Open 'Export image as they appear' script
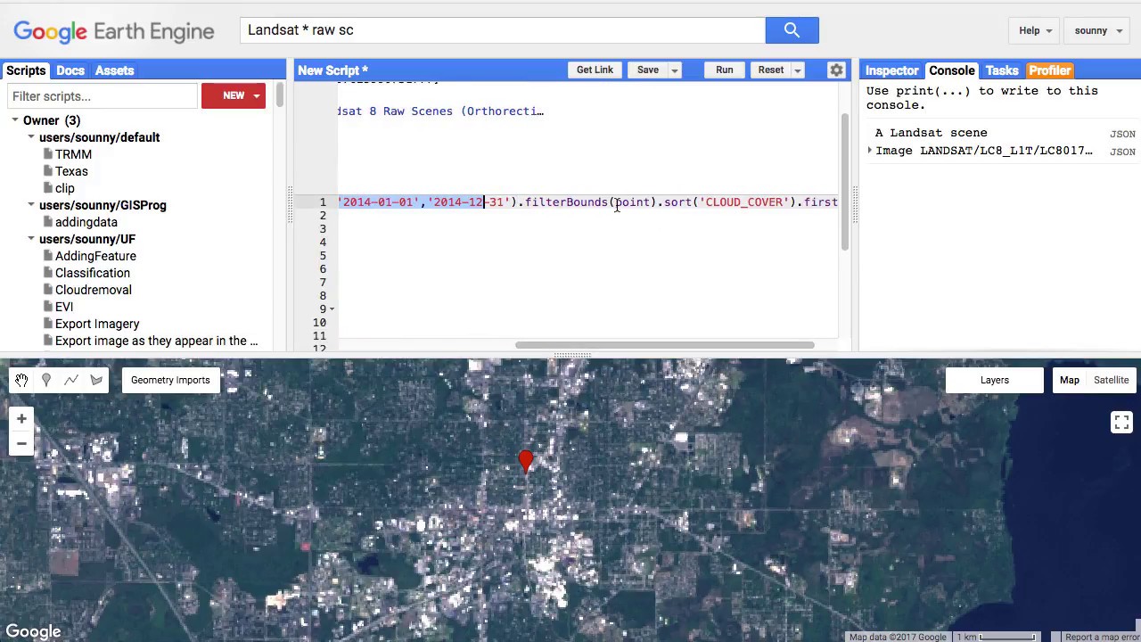 point(156,341)
